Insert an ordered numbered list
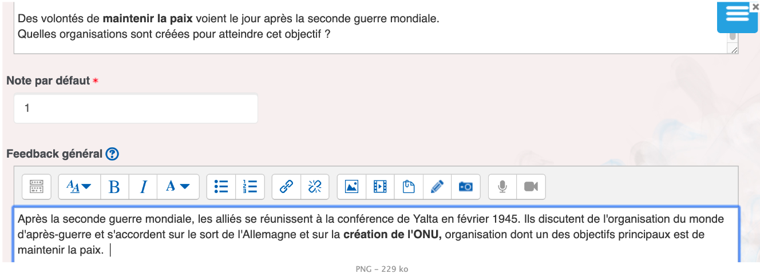 point(250,187)
